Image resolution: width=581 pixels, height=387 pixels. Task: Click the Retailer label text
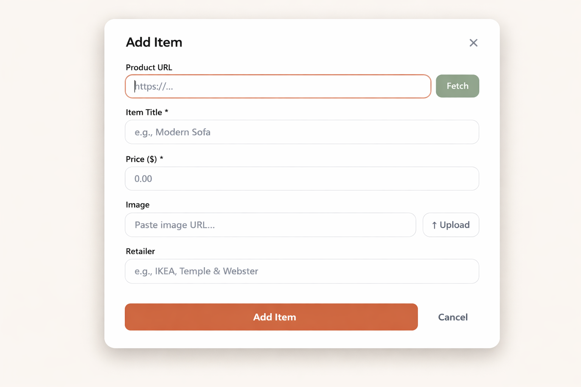140,251
